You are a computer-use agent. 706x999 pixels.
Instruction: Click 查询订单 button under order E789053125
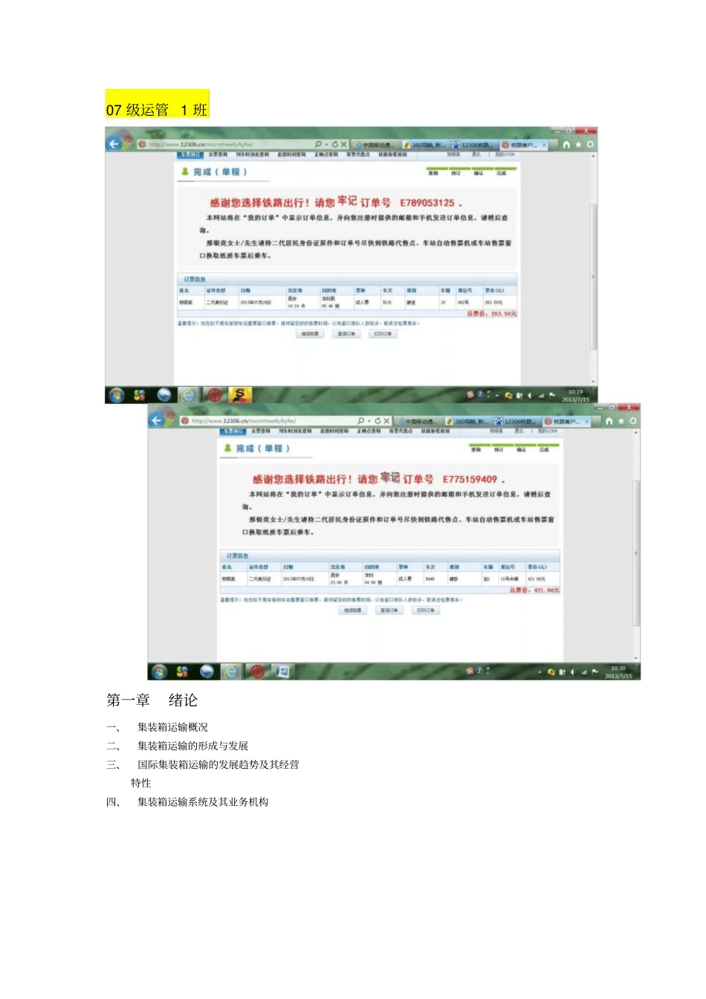(x=347, y=334)
